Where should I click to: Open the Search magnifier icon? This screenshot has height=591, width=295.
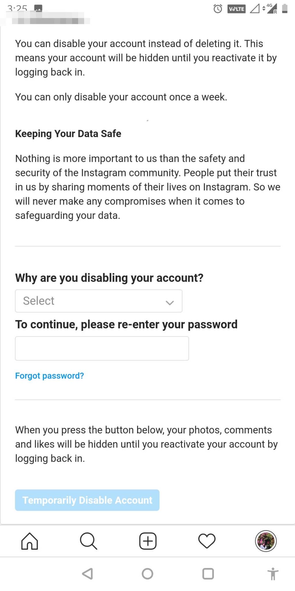coord(88,541)
